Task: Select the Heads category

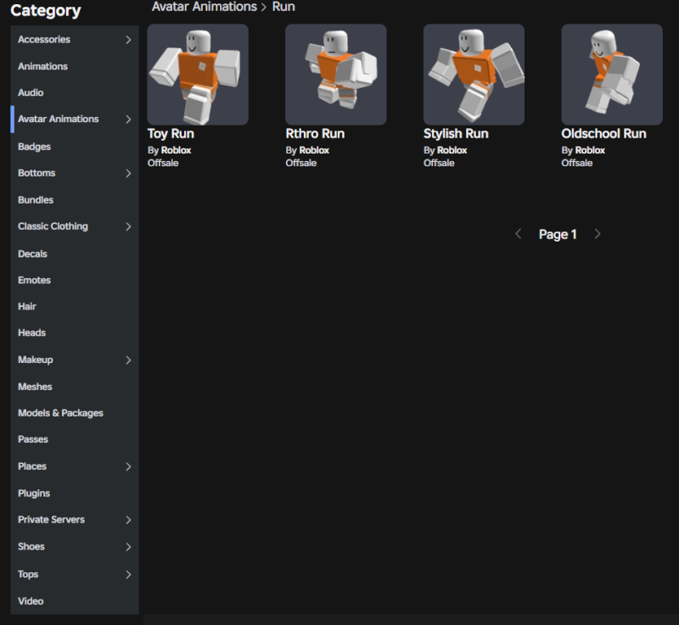Action: [75, 333]
